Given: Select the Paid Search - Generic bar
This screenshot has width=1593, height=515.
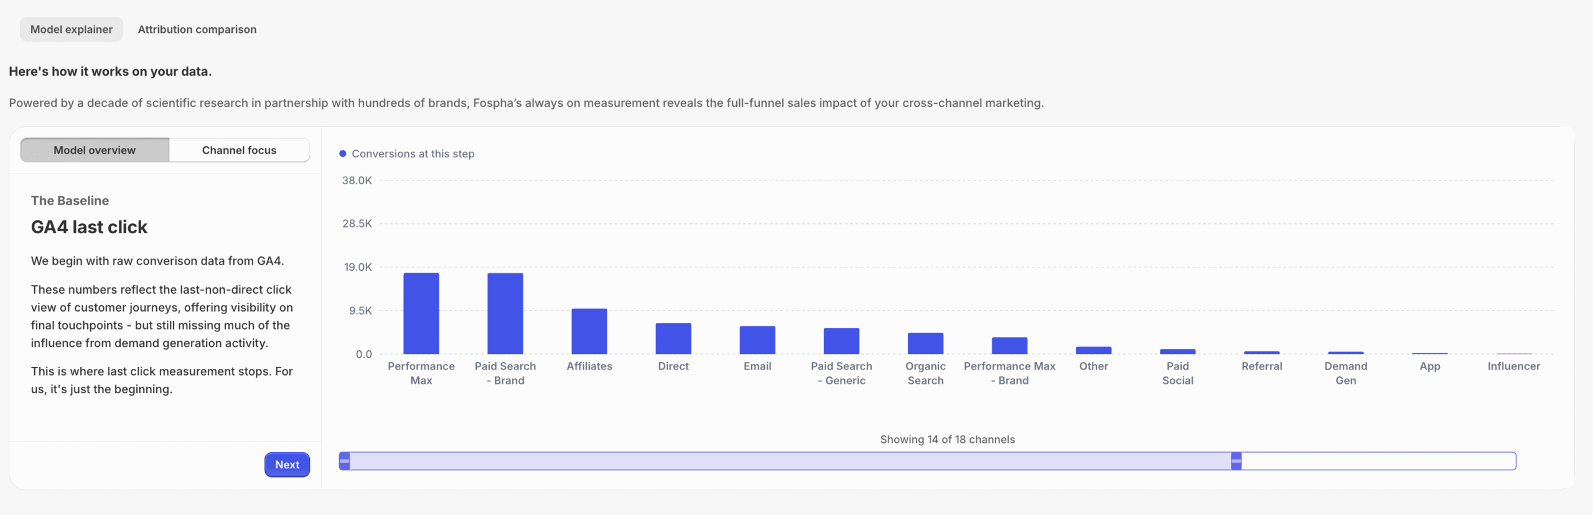Looking at the screenshot, I should point(841,341).
